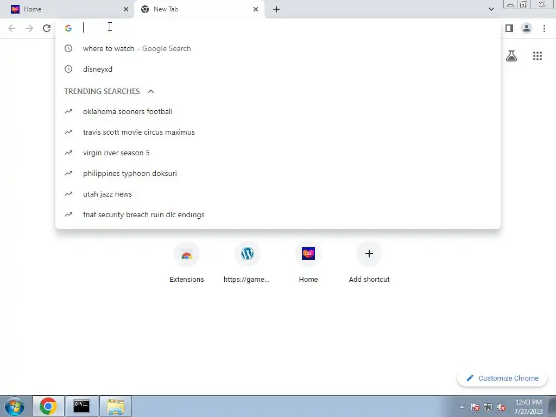This screenshot has width=556, height=417.
Task: Choose 'oklahoma sooners football' trending search
Action: (277, 111)
